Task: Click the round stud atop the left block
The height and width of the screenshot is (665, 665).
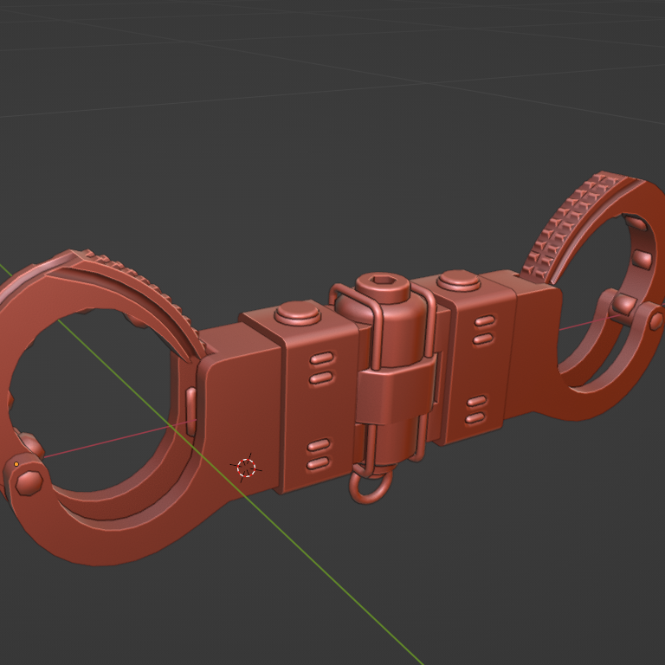Action: [297, 312]
